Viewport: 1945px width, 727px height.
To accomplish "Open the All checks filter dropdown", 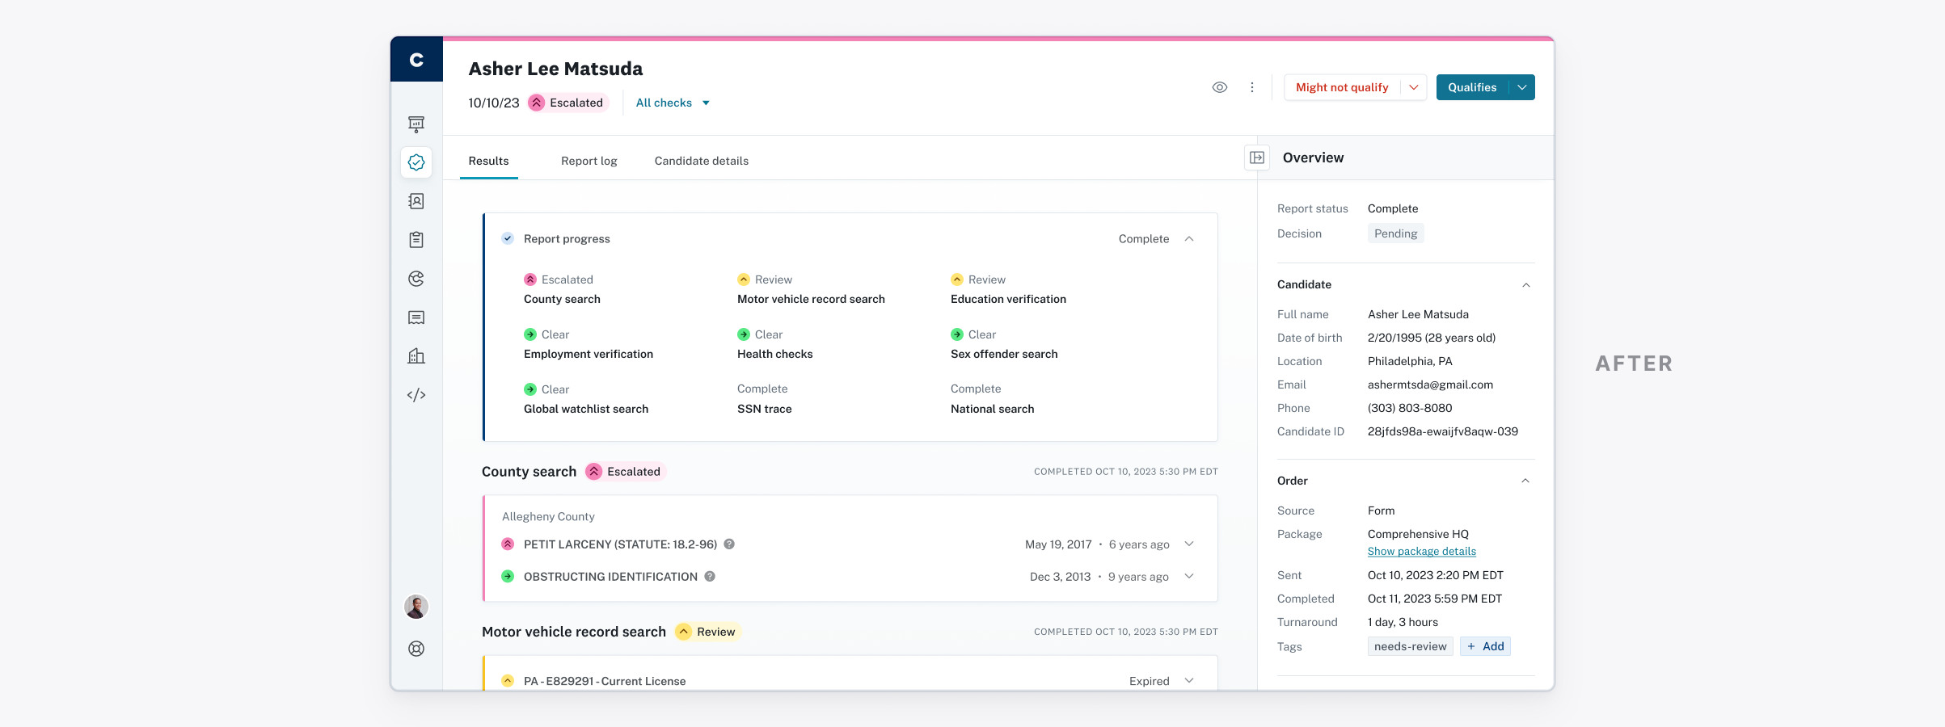I will point(673,103).
